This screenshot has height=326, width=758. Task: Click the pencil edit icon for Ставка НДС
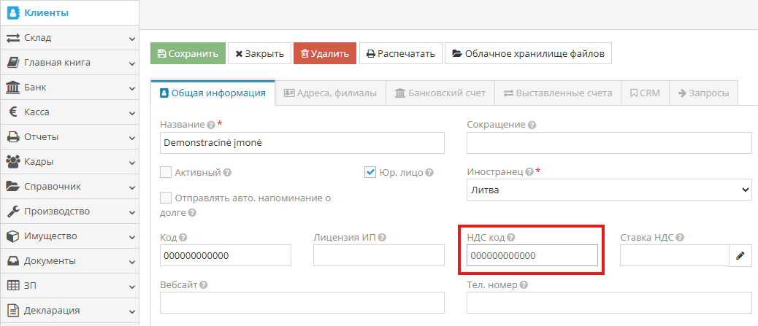click(740, 255)
